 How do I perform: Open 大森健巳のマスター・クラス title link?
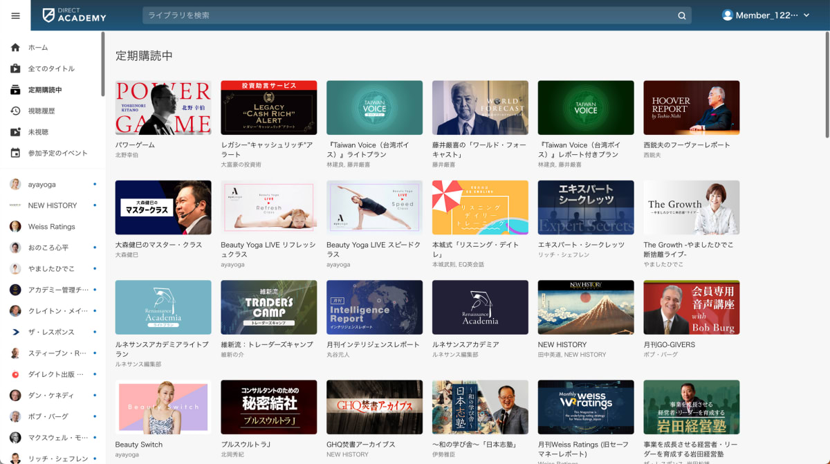(x=159, y=245)
